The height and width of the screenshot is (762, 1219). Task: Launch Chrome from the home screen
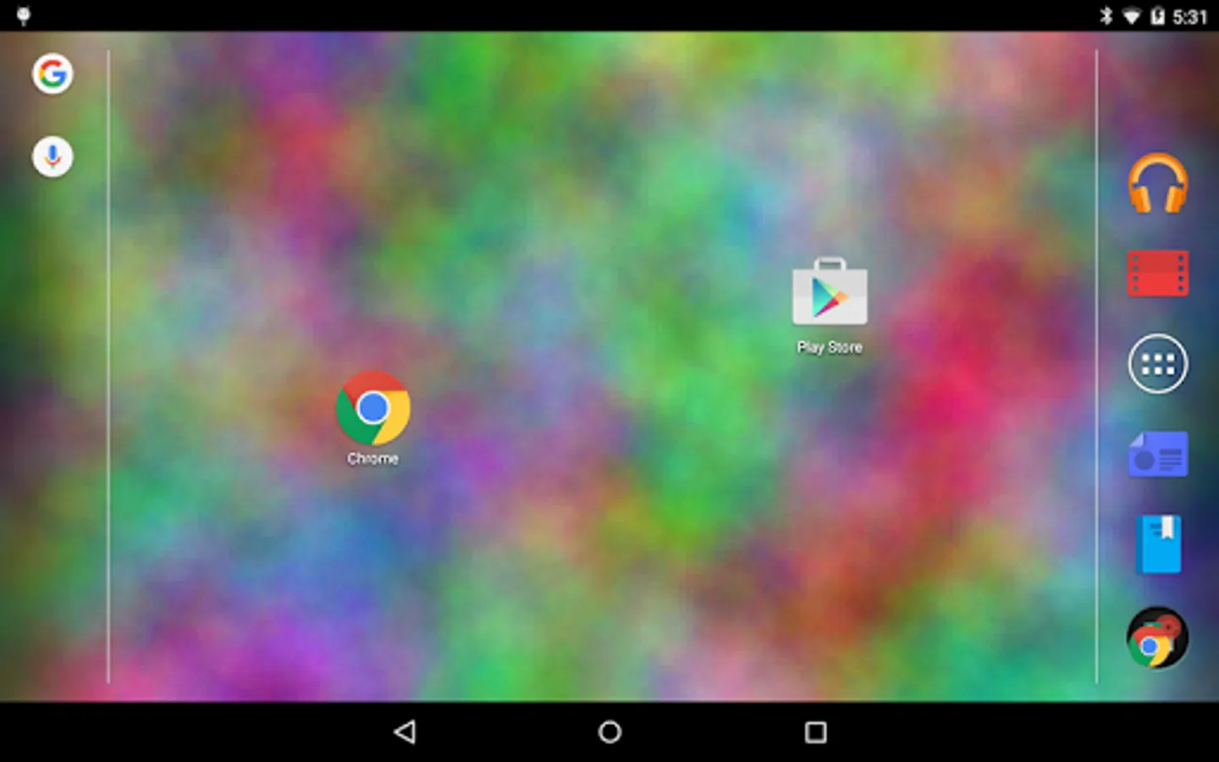pos(372,408)
